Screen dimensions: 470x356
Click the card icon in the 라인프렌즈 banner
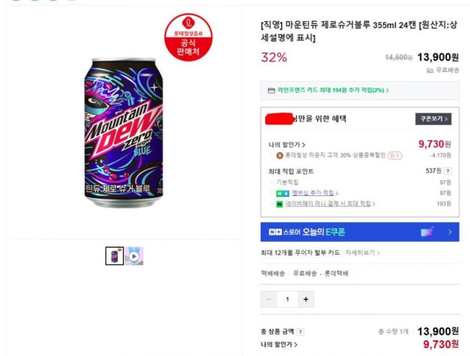coord(271,90)
